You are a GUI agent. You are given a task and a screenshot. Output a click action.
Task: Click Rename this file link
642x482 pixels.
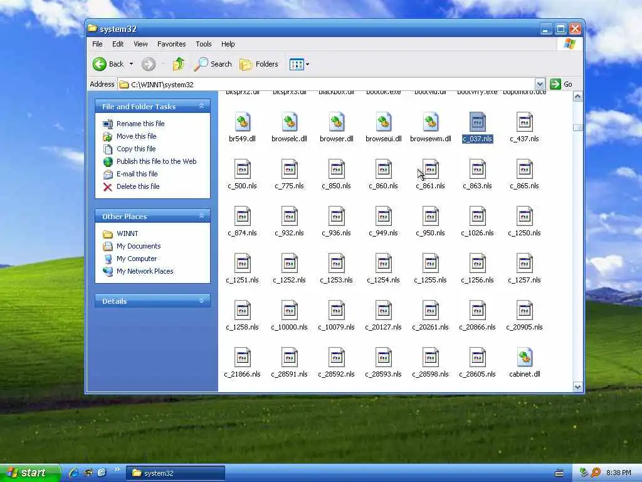[140, 124]
